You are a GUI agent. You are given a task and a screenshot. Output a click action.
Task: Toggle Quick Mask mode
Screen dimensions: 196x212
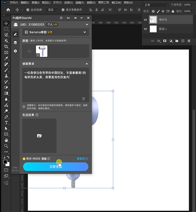(x=6, y=170)
